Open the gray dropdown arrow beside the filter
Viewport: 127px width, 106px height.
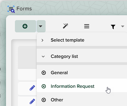pos(123,26)
